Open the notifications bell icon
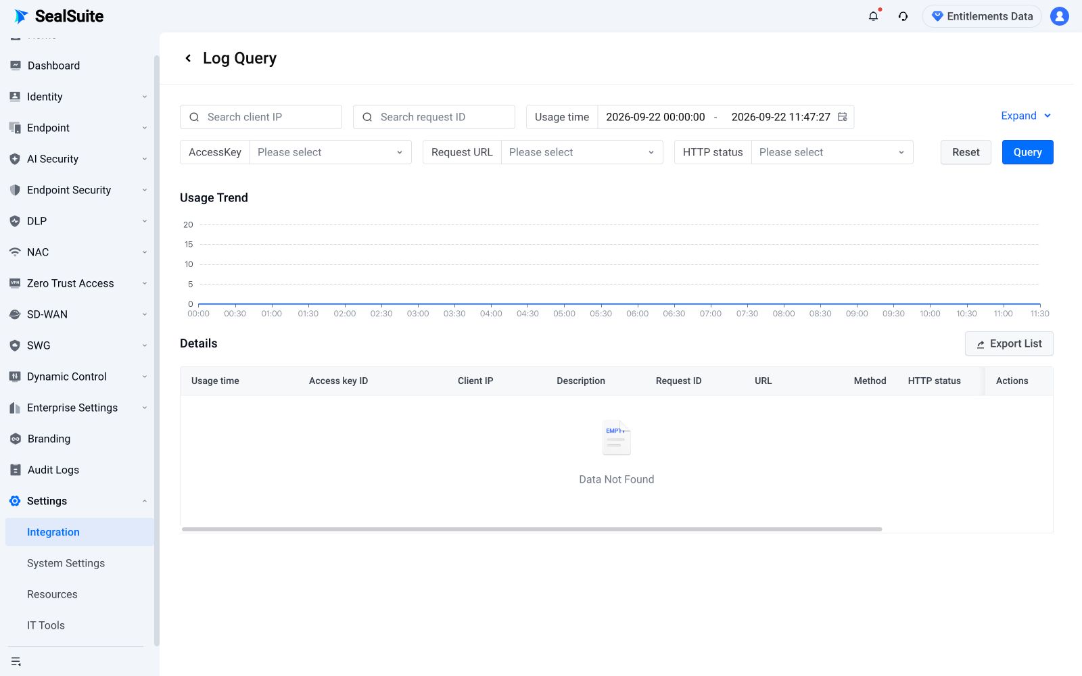 (x=873, y=16)
